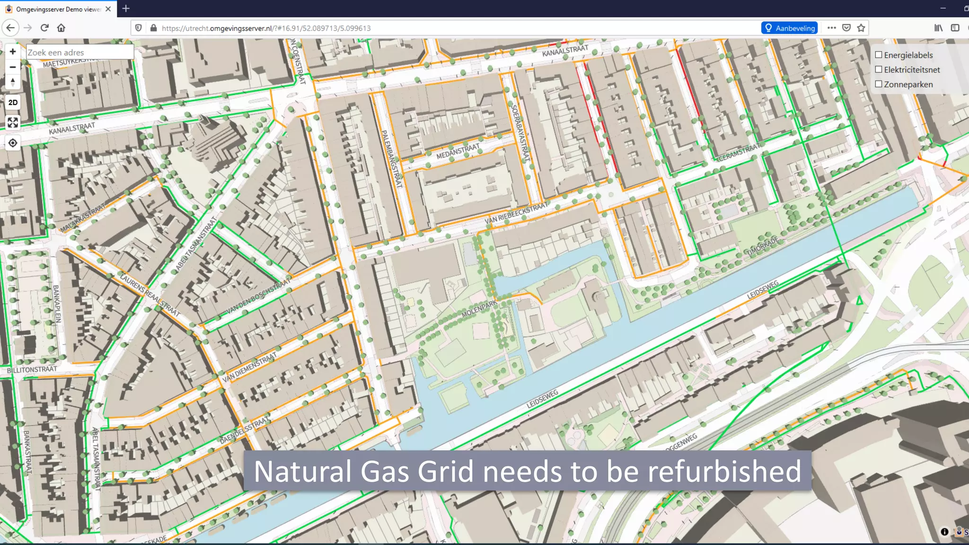
Task: Reload the current page
Action: click(x=44, y=28)
